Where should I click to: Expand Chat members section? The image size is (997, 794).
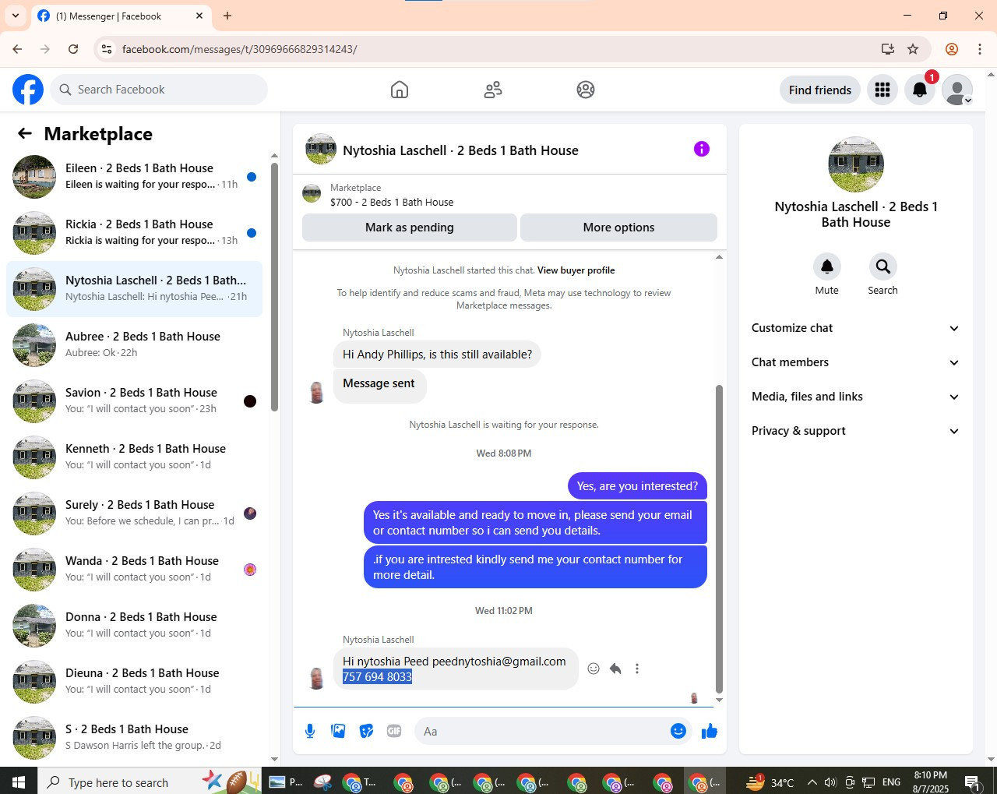(x=855, y=362)
